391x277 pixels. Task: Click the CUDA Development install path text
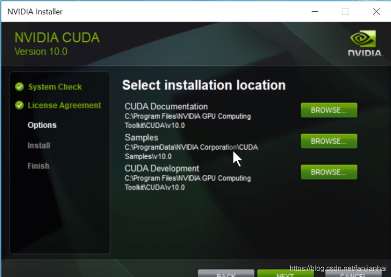tap(188, 183)
